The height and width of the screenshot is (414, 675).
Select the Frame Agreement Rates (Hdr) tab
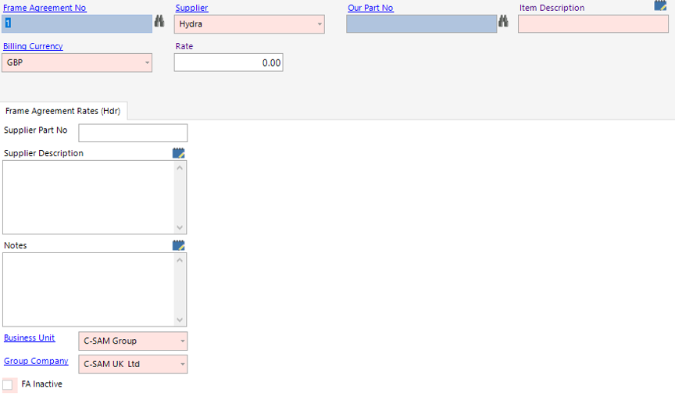[63, 111]
